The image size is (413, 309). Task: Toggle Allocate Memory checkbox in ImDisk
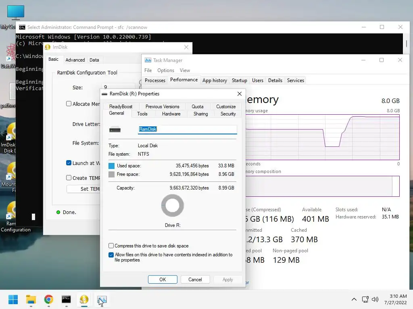point(69,104)
